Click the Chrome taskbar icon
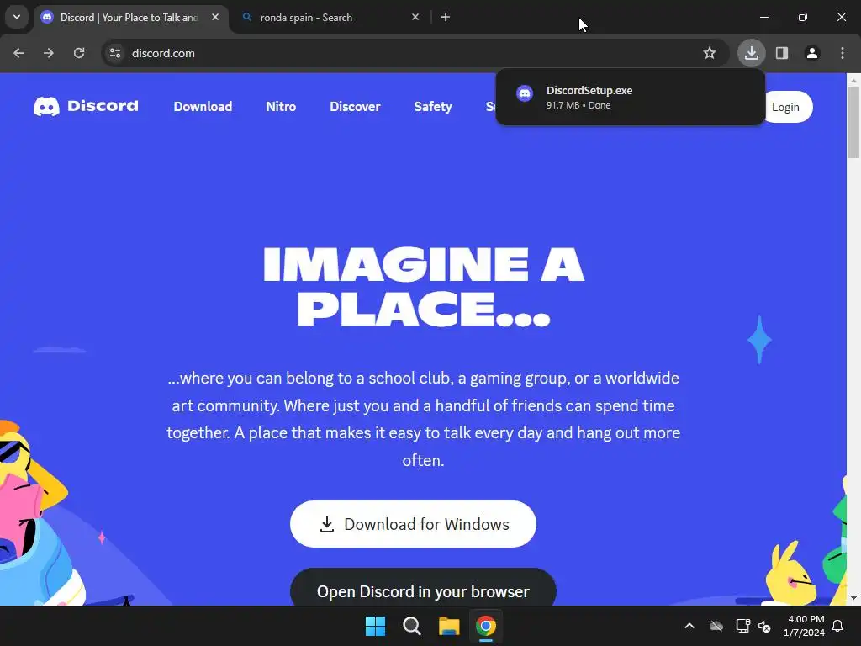Viewport: 861px width, 646px height. [x=485, y=626]
